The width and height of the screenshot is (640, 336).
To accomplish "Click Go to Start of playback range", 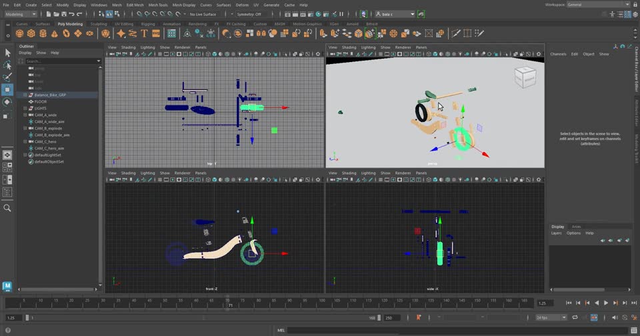I will tap(569, 303).
